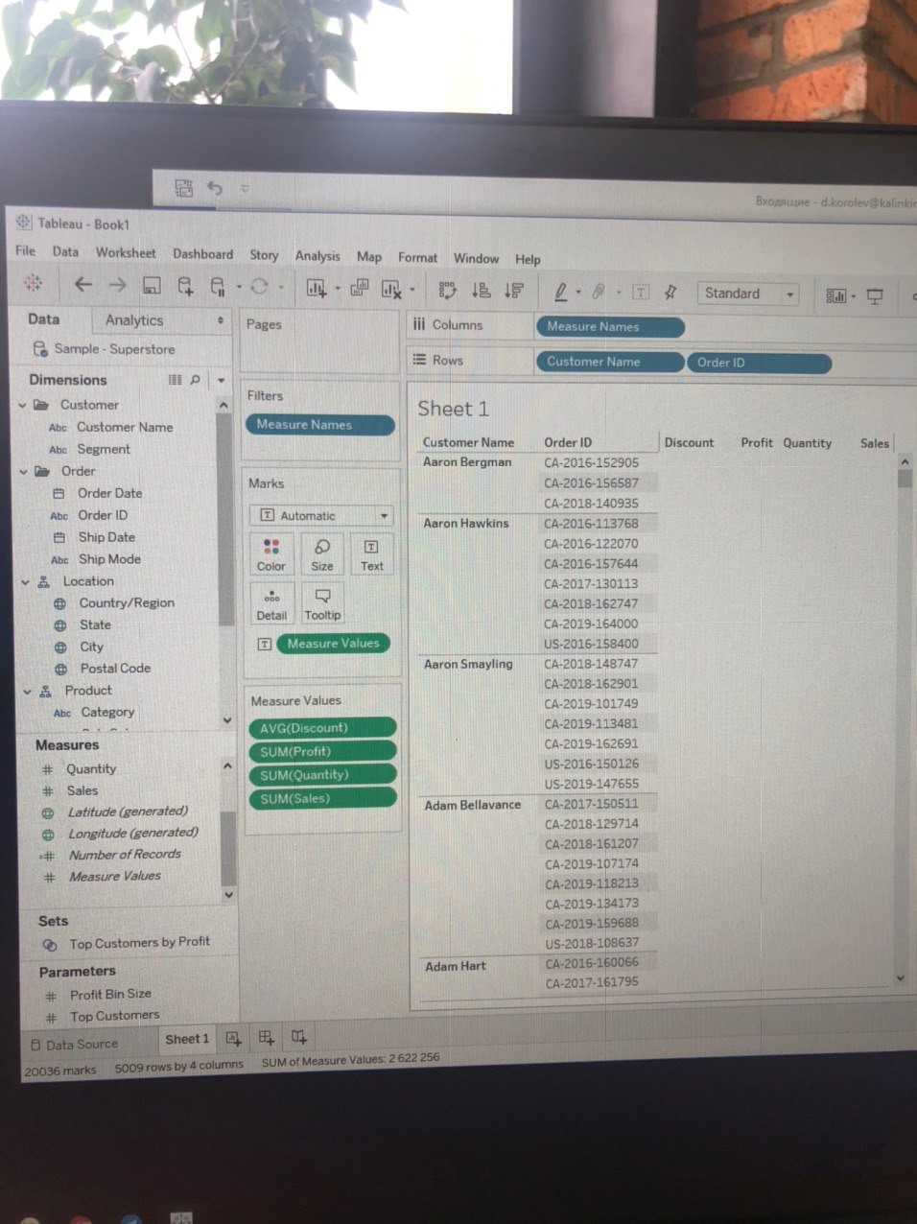This screenshot has height=1224, width=917.
Task: Click the Run update refresh icon
Action: (x=259, y=286)
